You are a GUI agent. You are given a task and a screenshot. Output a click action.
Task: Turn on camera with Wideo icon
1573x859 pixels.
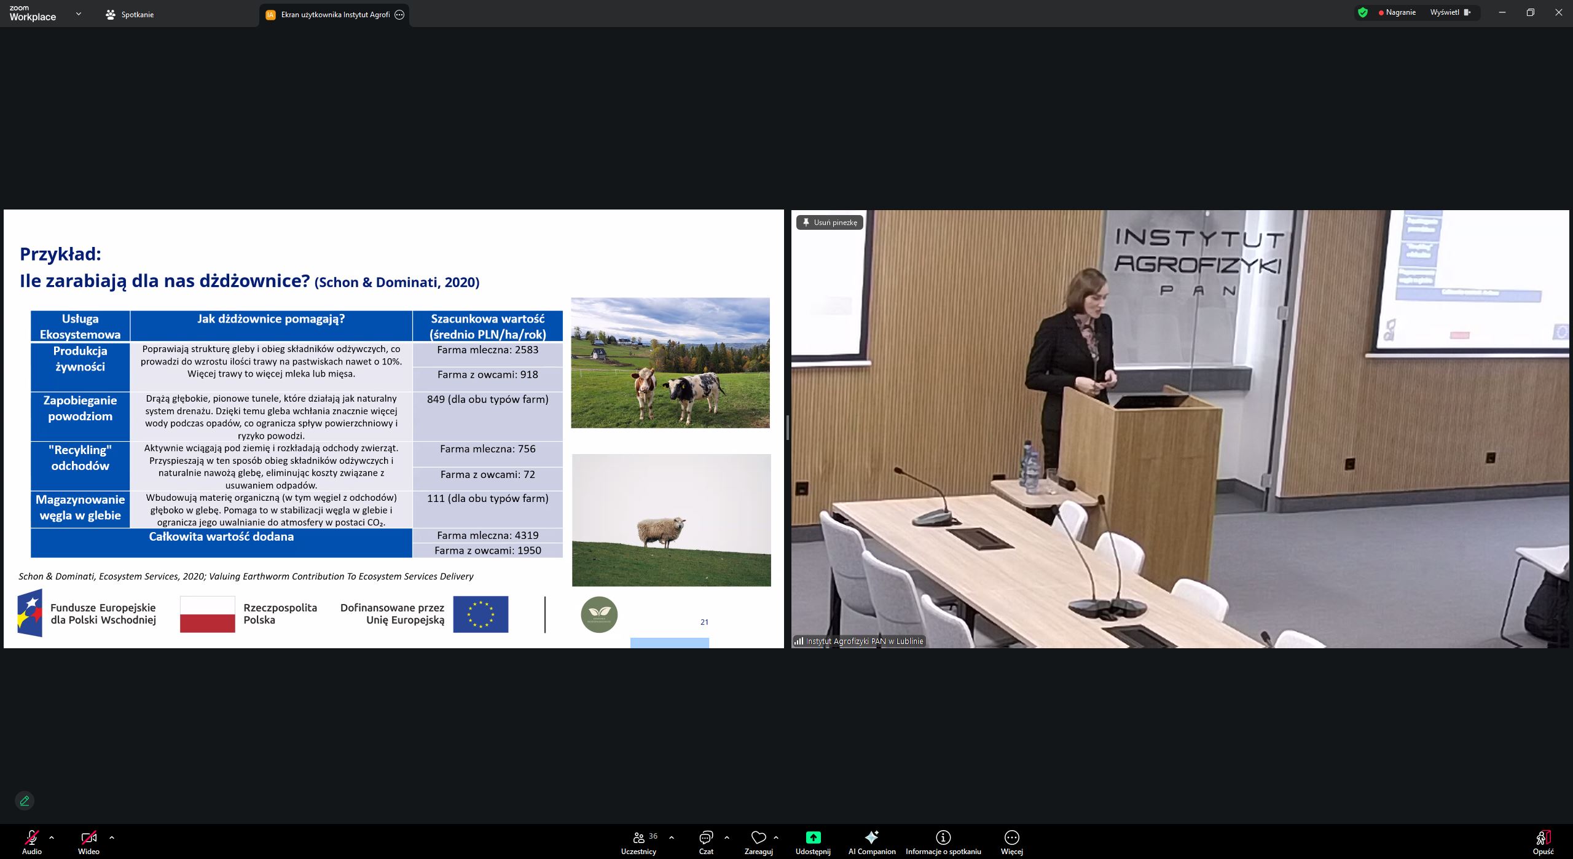click(88, 837)
